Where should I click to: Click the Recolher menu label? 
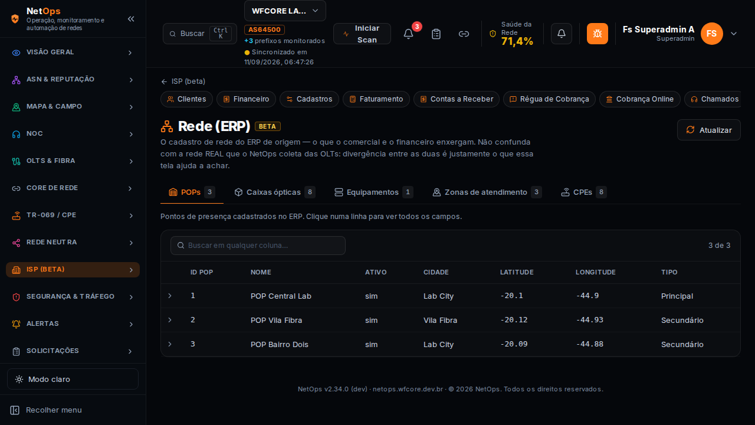point(54,410)
